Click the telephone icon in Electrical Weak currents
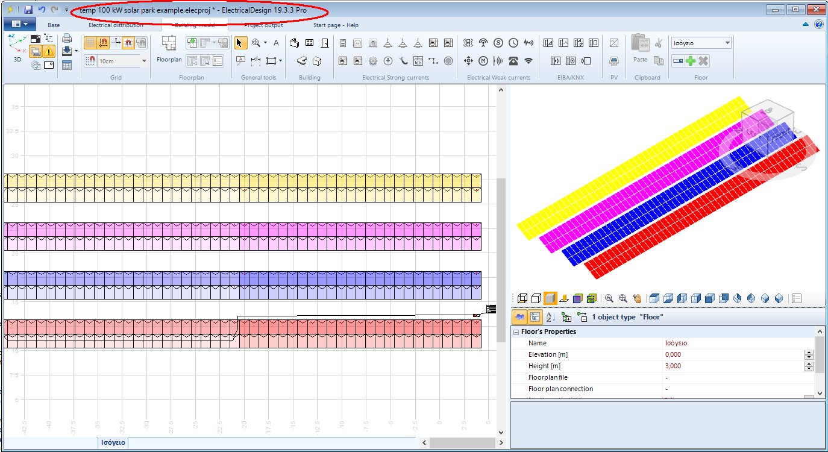 coord(513,60)
